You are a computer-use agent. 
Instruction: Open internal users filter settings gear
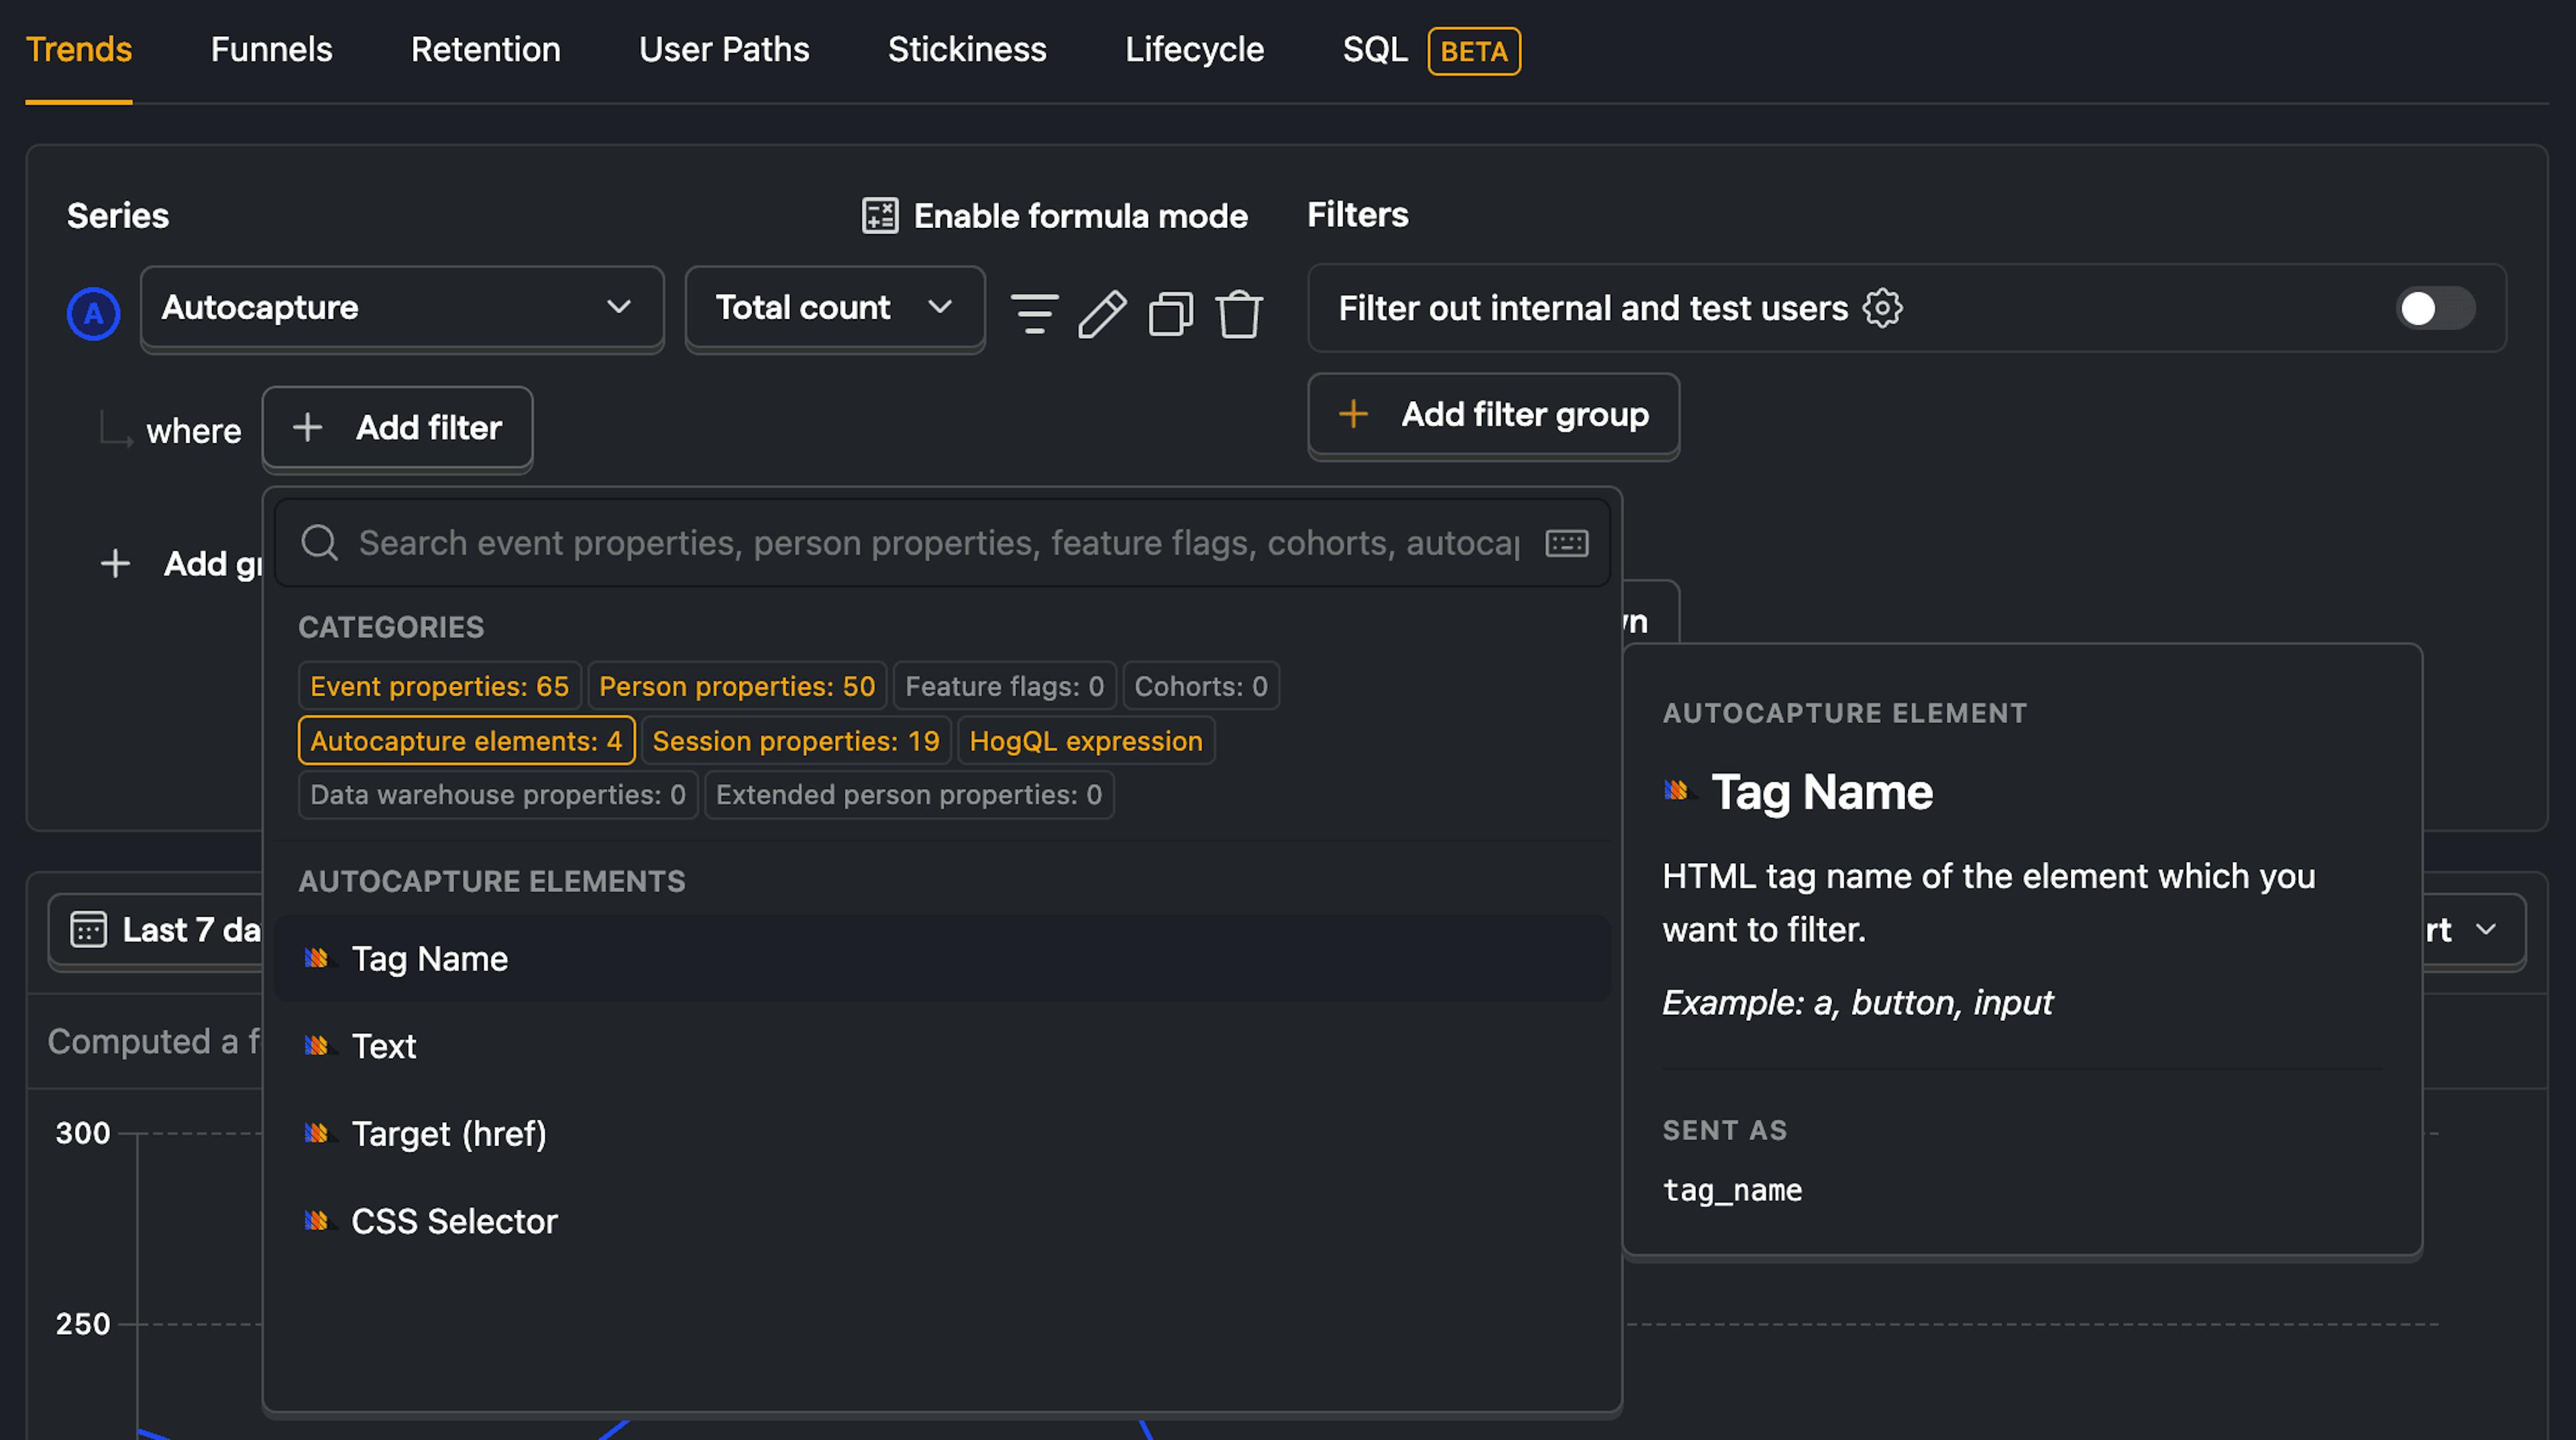coord(1882,308)
